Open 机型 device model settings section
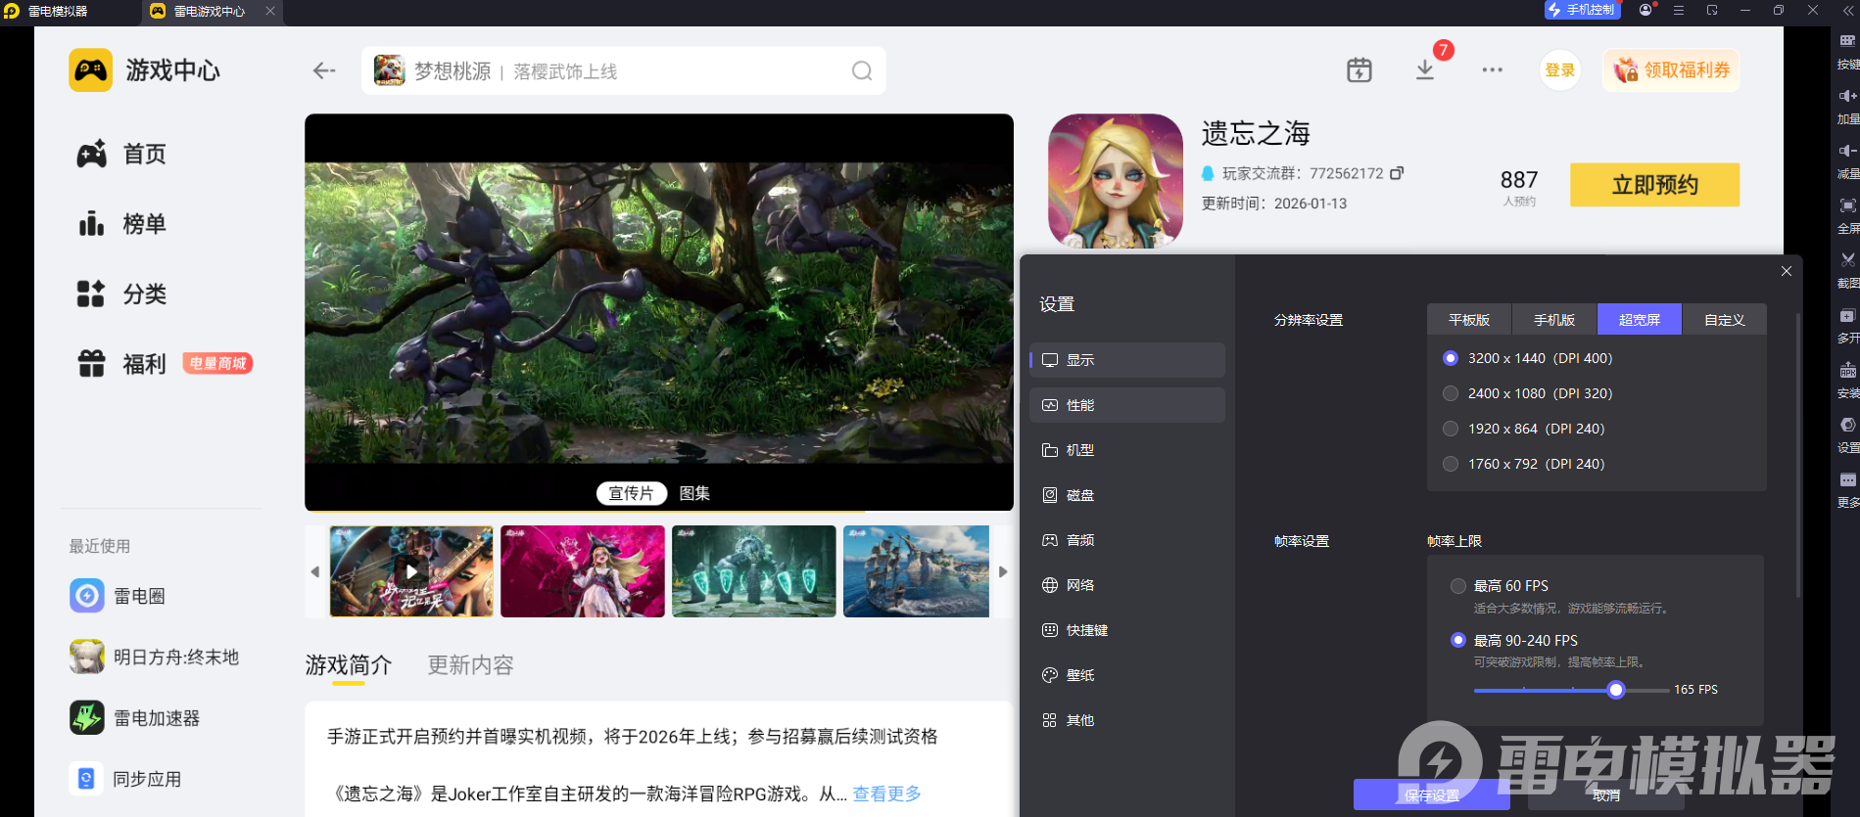The height and width of the screenshot is (817, 1860). point(1127,450)
